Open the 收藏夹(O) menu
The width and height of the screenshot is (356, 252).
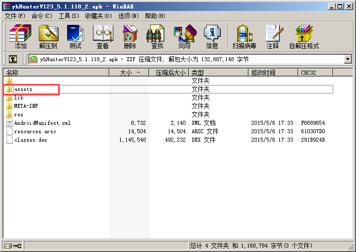coord(98,16)
